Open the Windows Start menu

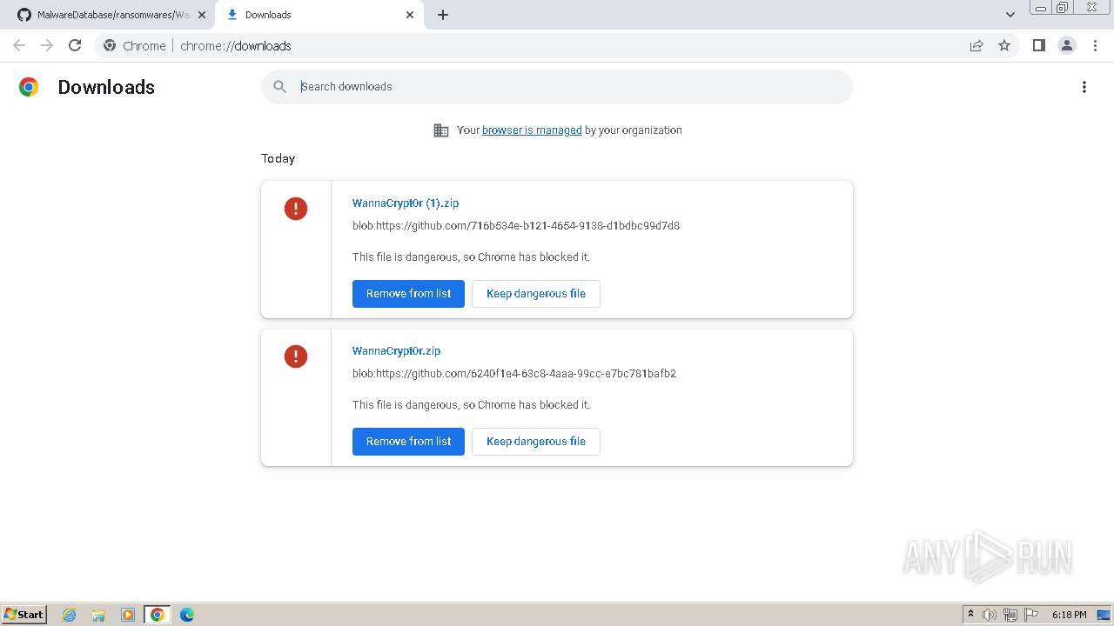(24, 614)
